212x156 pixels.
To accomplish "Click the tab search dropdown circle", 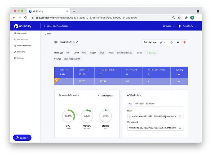I will point(198,11).
